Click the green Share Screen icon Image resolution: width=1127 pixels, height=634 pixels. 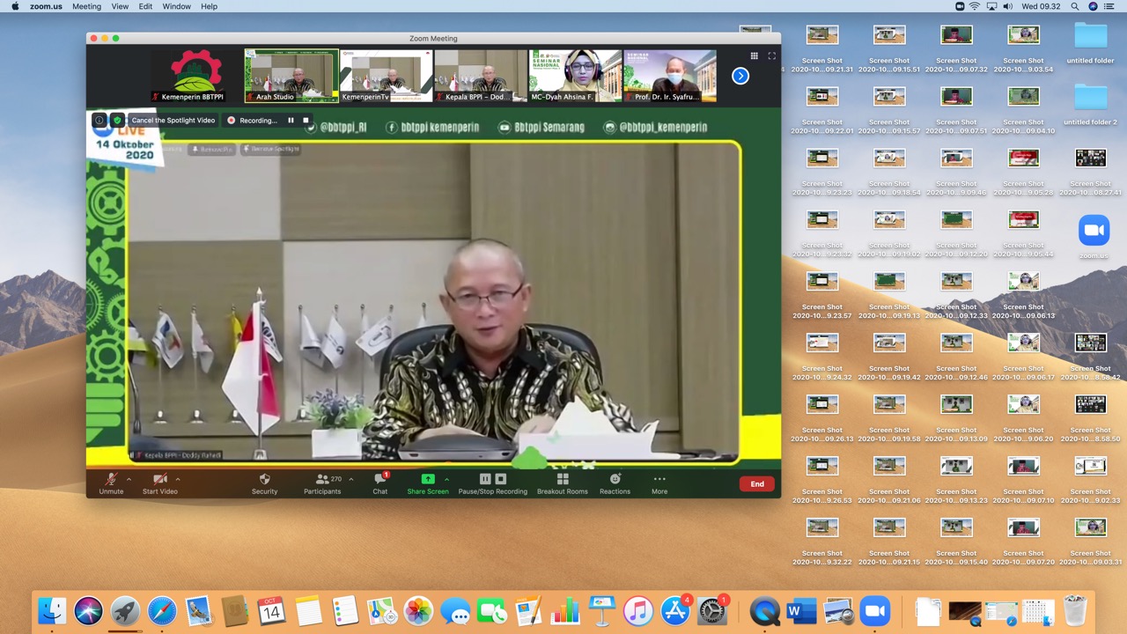tap(427, 479)
